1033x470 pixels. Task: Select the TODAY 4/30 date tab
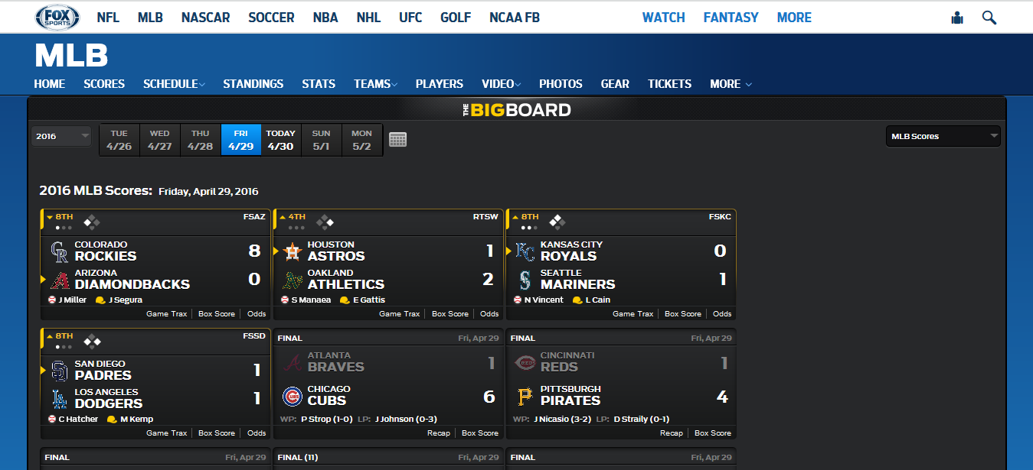tap(281, 140)
